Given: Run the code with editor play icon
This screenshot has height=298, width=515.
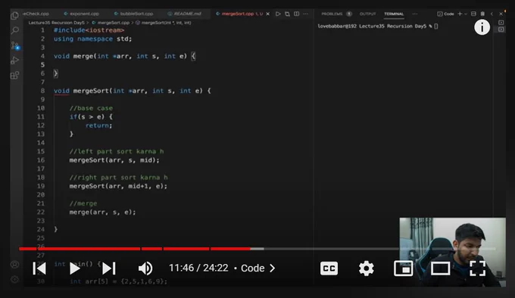Looking at the screenshot, I should click(x=278, y=14).
